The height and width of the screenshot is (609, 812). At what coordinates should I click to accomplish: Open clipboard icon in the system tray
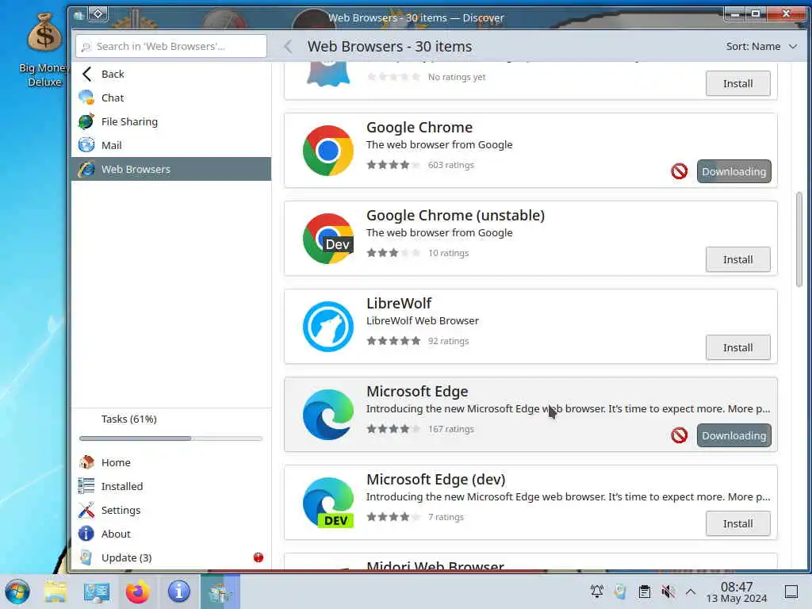[644, 592]
